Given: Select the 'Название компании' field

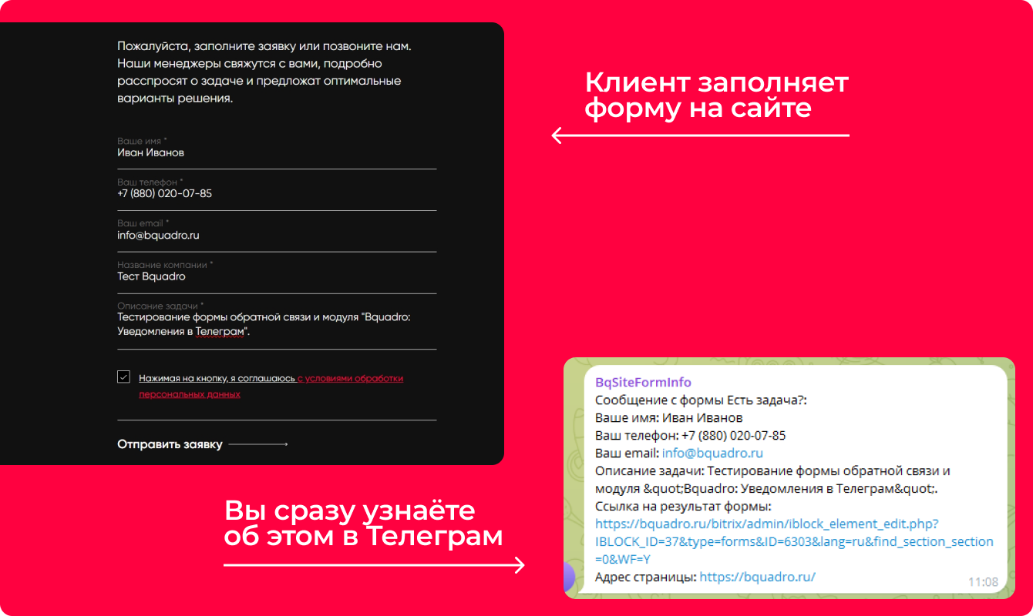Looking at the screenshot, I should tap(276, 276).
